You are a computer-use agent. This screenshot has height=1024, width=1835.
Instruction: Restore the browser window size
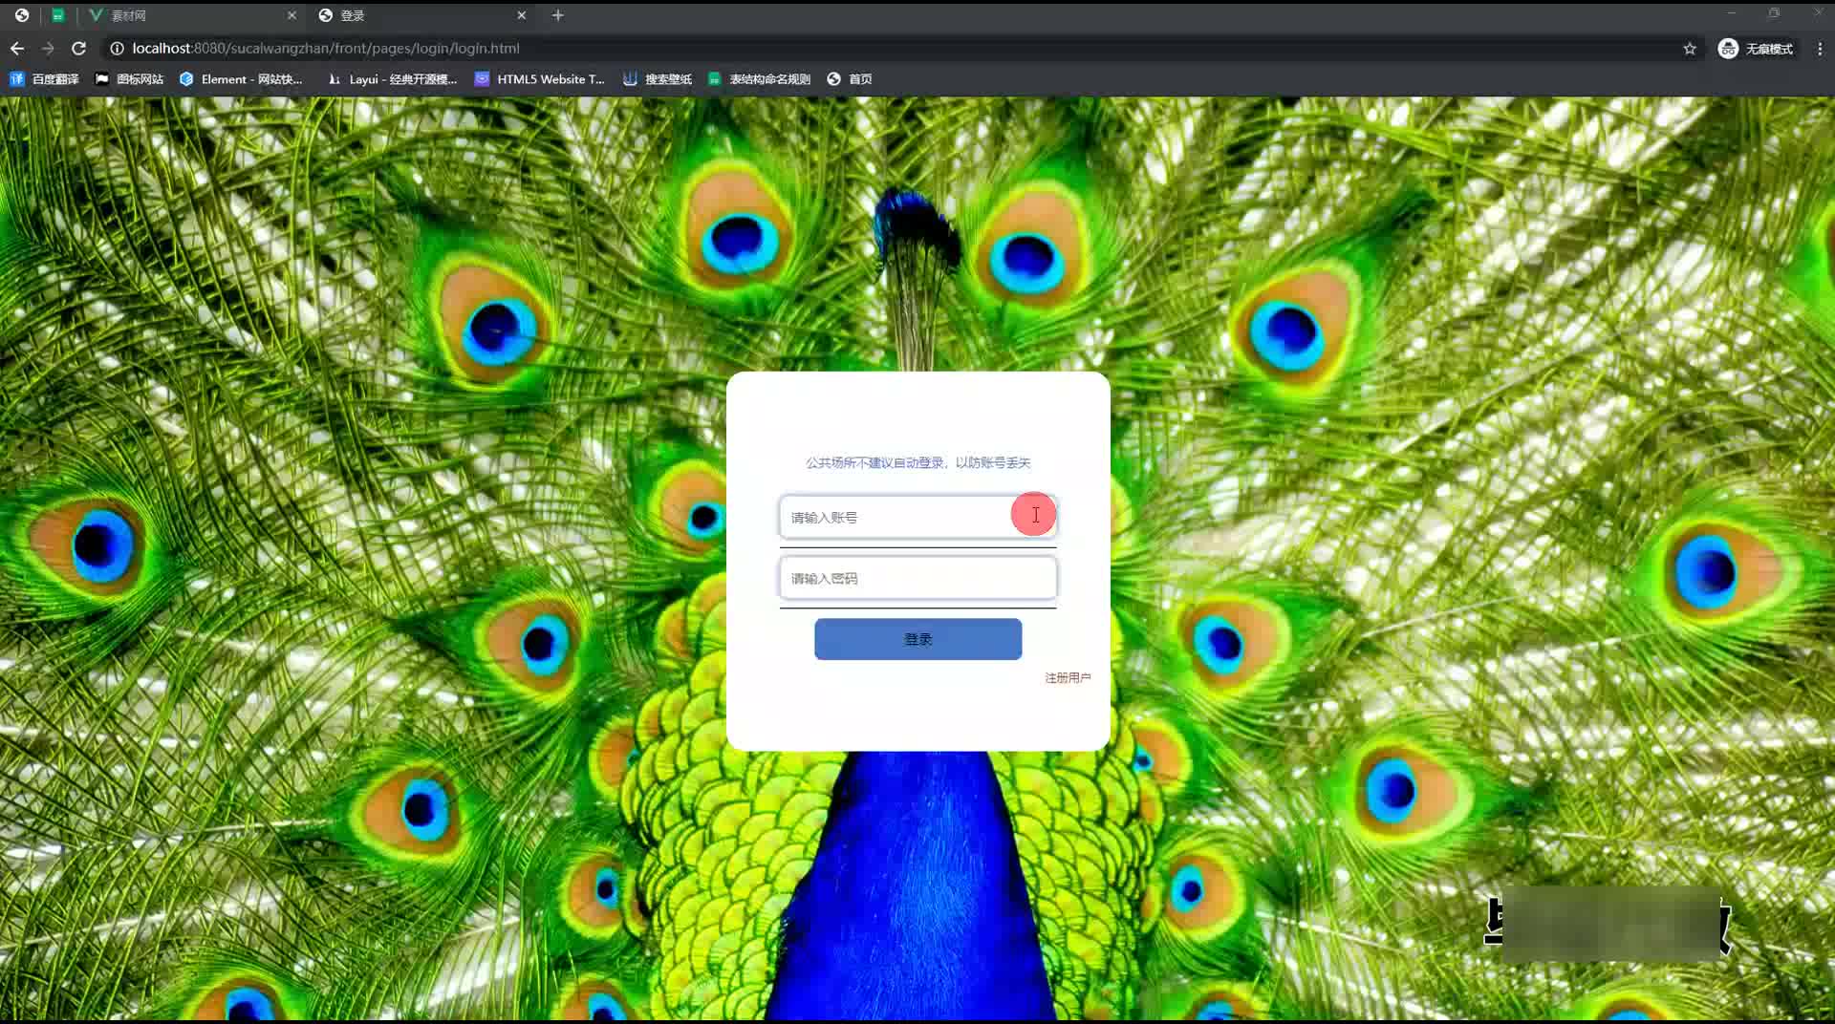pos(1774,13)
